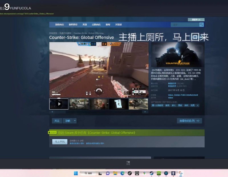Click the Counter-Strike header capsule image
Screen dimensions: 228x177
click(178, 55)
